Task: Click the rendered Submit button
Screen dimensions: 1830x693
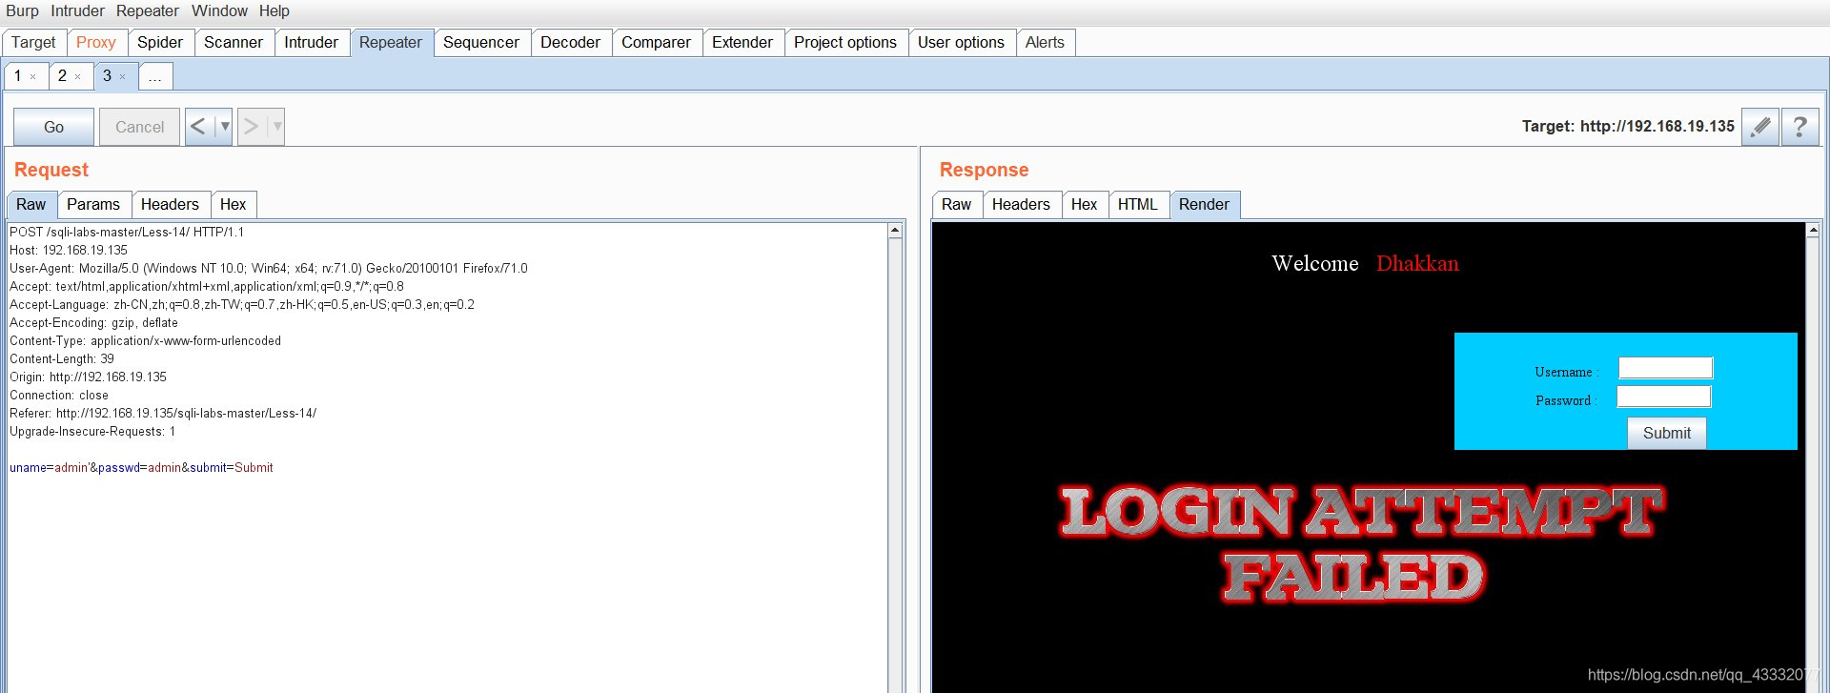Action: 1667,433
